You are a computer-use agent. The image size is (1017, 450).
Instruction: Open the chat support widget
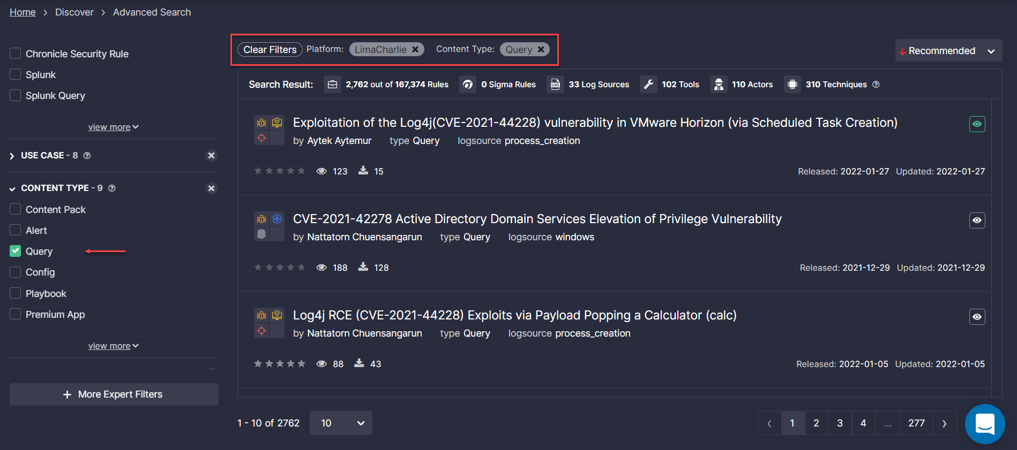[x=984, y=424]
